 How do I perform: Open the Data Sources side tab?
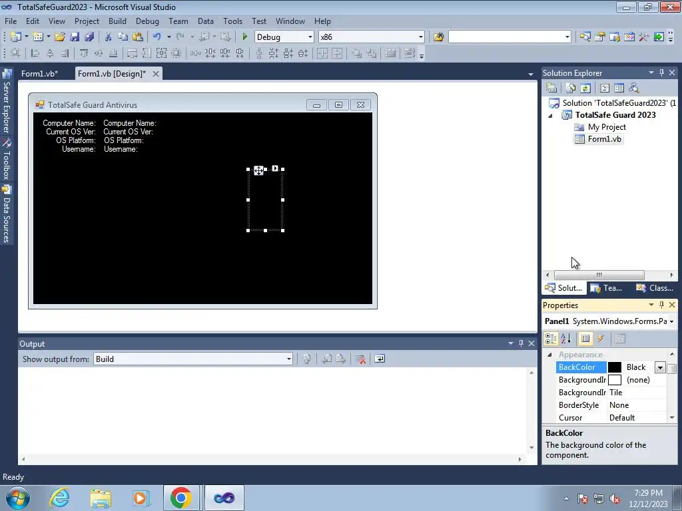tap(7, 214)
